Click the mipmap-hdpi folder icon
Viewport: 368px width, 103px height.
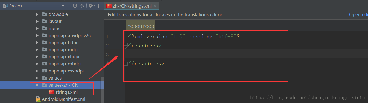pos(45,43)
